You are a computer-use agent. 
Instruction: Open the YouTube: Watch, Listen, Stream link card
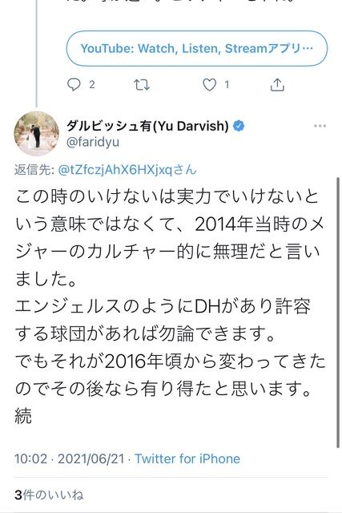tap(197, 48)
